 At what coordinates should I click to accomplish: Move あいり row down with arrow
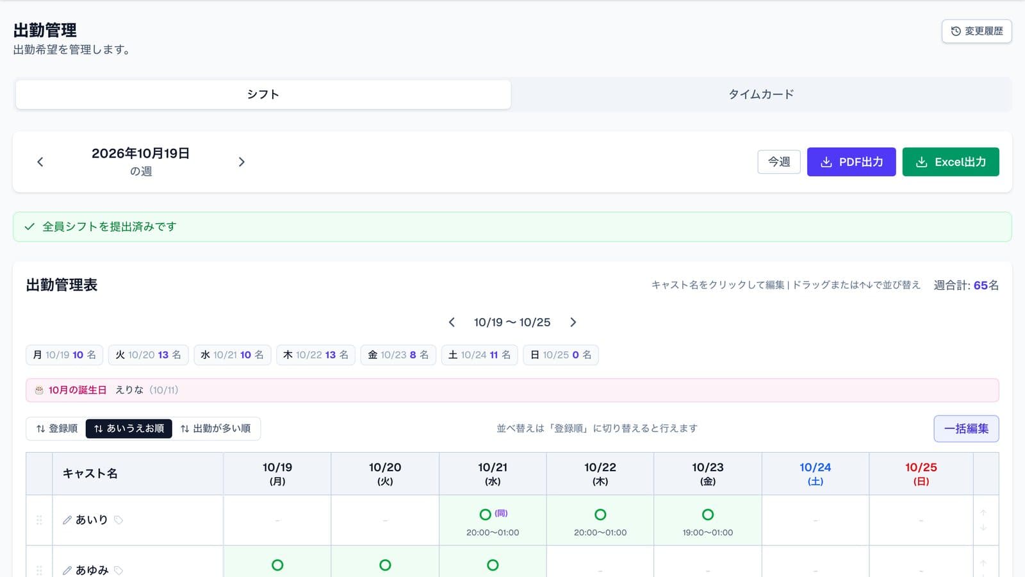(983, 528)
